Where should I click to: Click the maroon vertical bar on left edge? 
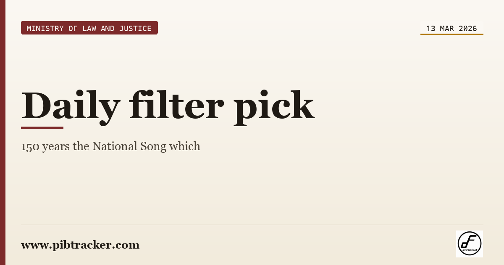click(3, 132)
